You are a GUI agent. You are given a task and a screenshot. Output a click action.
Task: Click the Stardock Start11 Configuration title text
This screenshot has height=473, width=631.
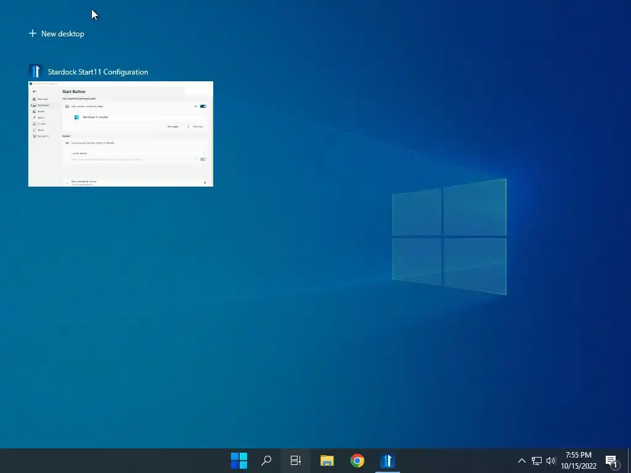pos(98,72)
